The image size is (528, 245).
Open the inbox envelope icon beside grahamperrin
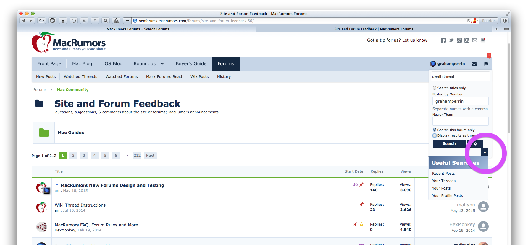pos(474,64)
